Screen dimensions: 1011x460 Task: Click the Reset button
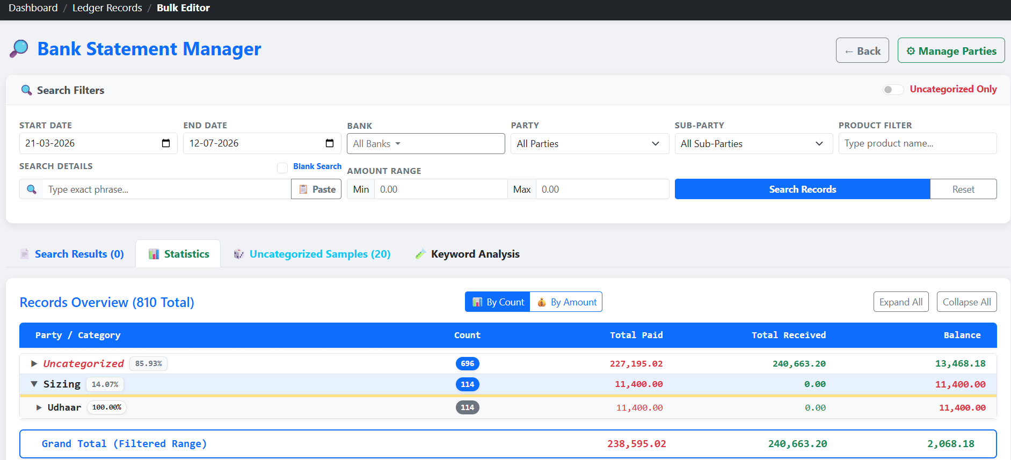pyautogui.click(x=963, y=189)
